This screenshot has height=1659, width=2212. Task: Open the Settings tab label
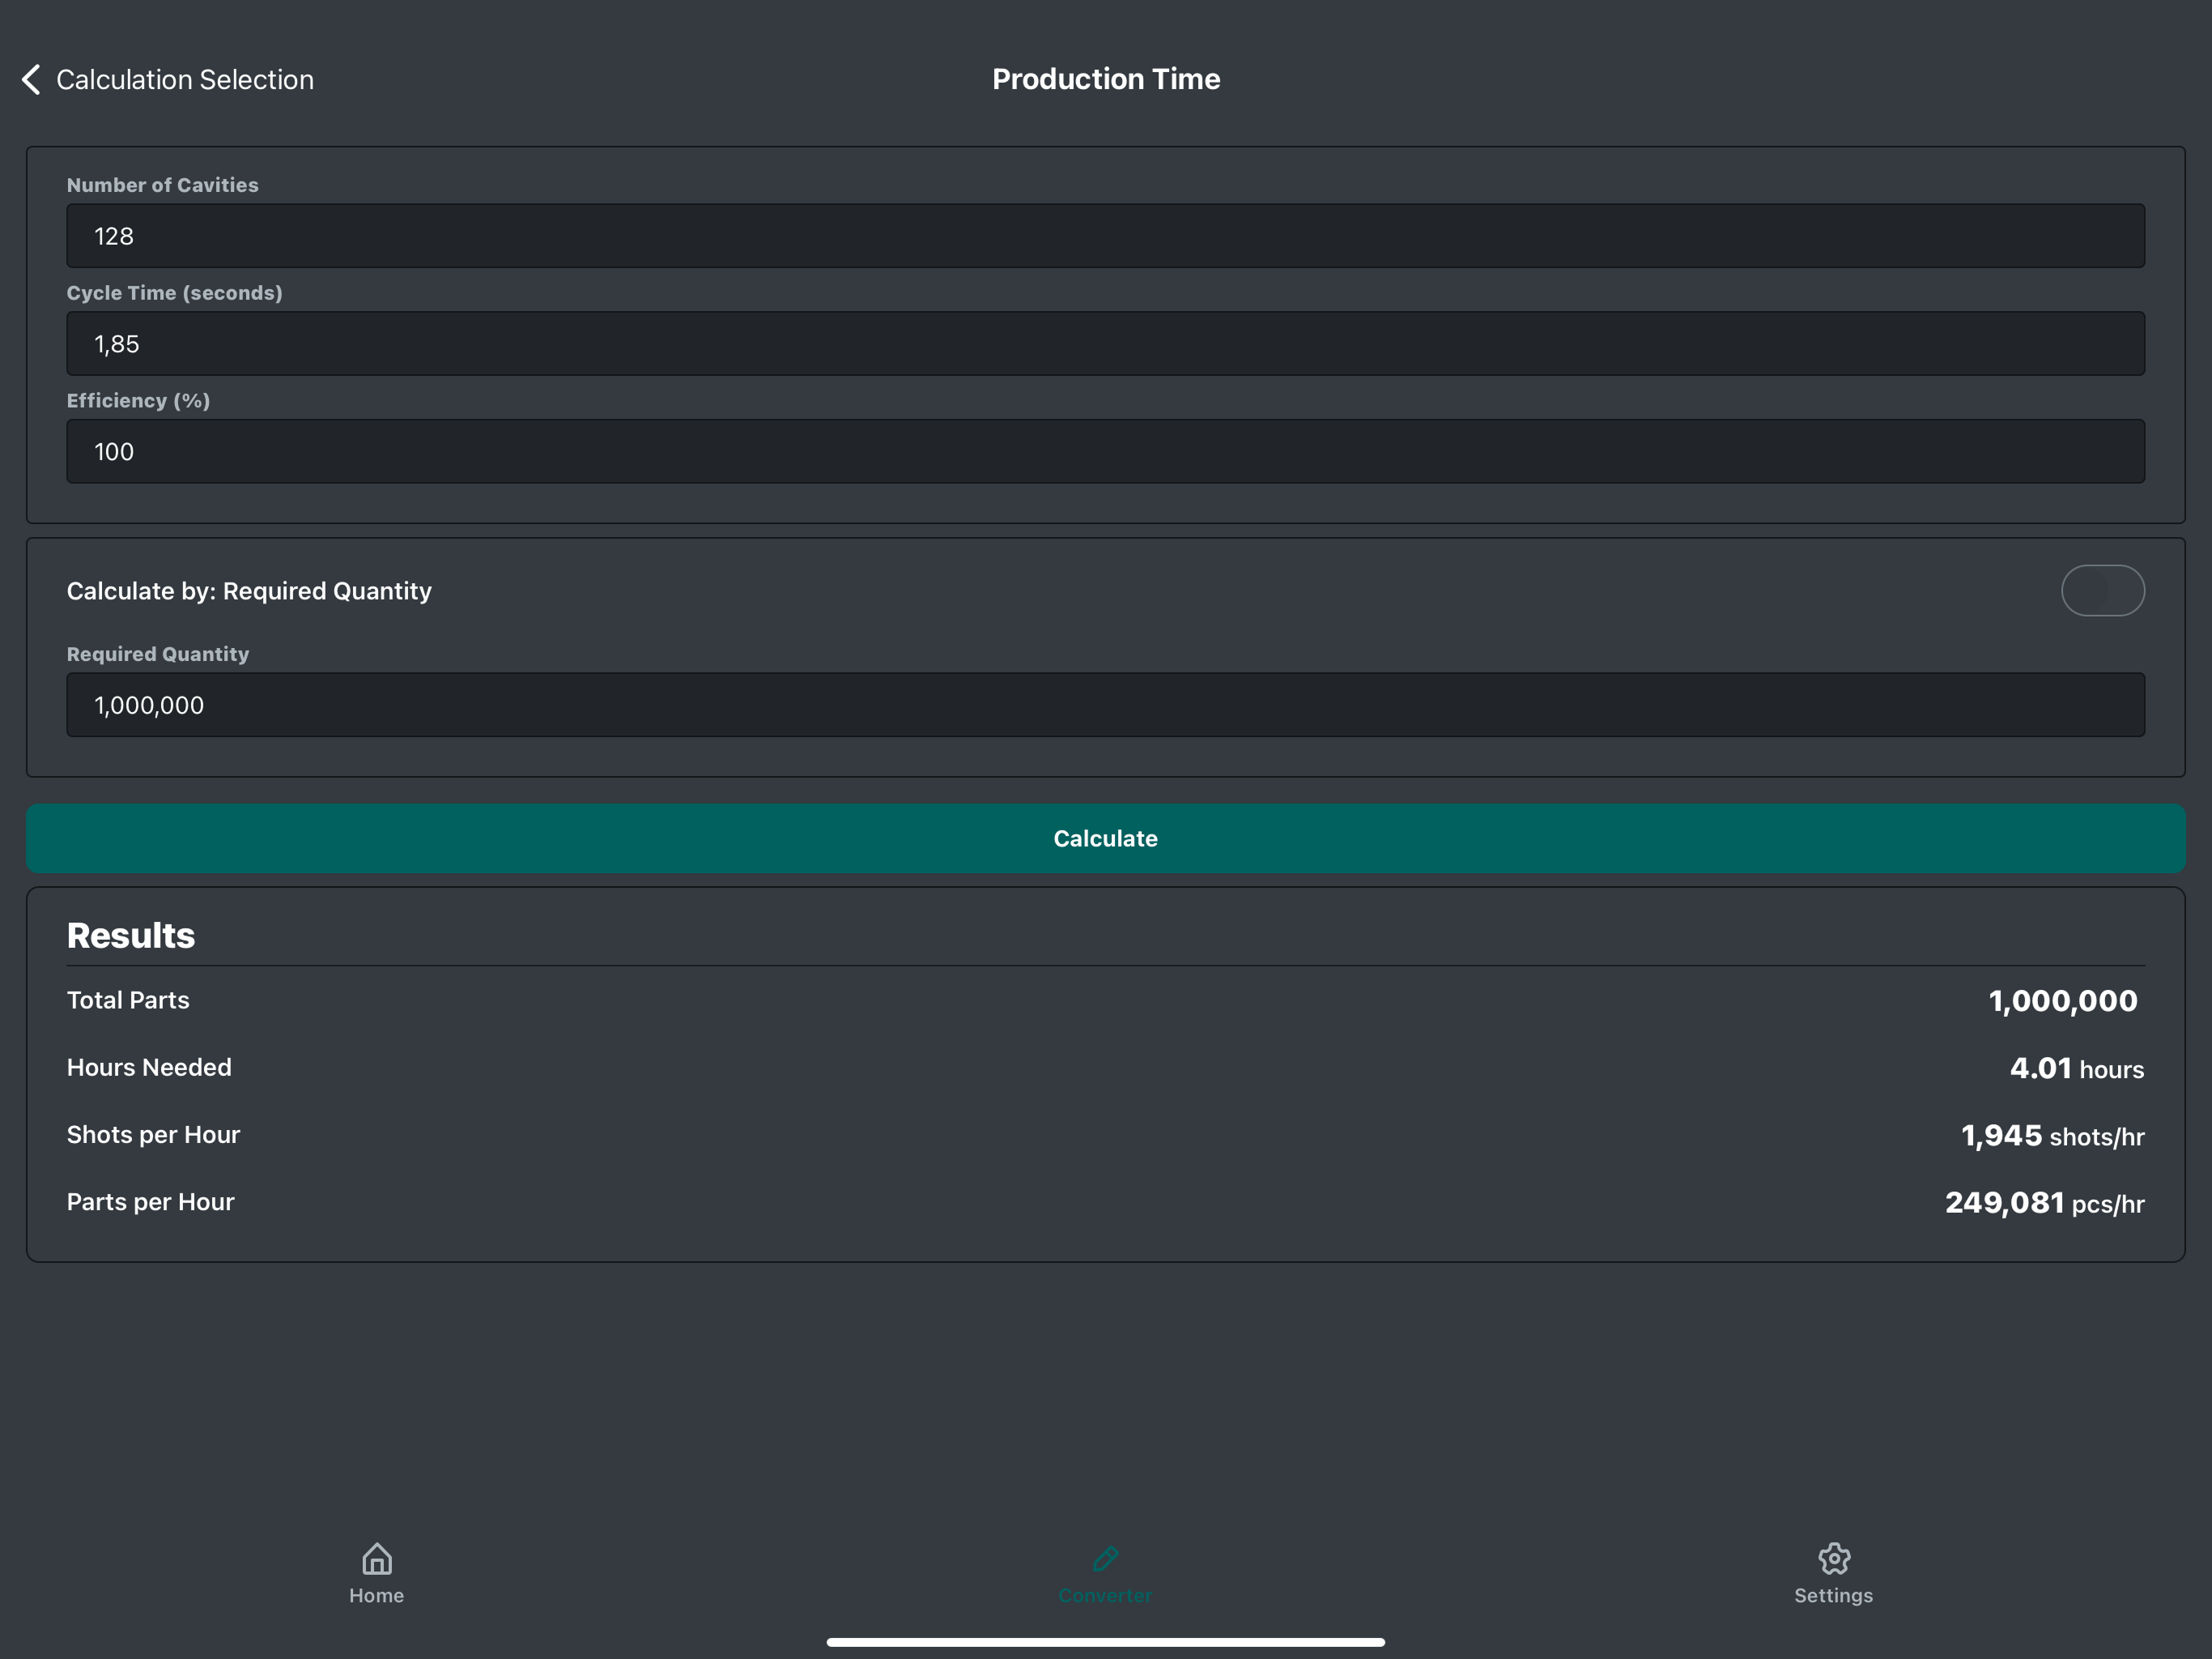[x=1833, y=1595]
